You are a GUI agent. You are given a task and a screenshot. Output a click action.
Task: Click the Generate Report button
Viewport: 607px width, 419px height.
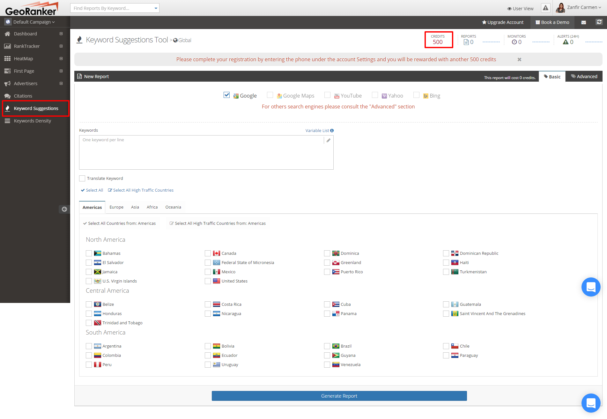point(339,396)
